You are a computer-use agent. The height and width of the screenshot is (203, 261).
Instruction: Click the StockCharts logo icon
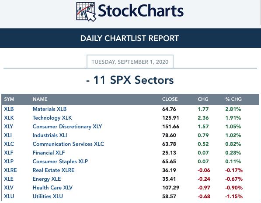[x=86, y=12]
